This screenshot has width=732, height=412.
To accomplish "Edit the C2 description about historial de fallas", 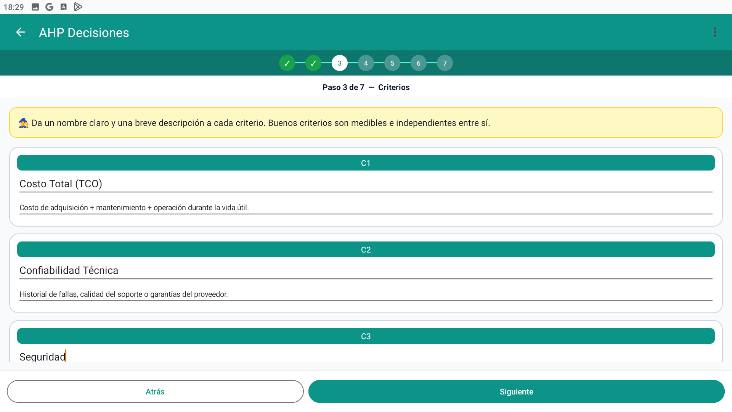I will coord(366,294).
